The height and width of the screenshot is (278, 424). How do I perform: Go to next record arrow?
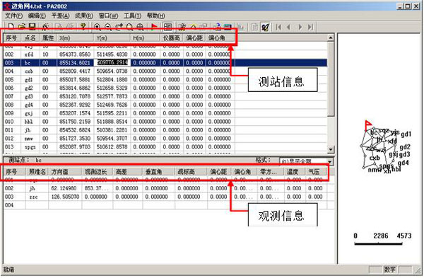coord(300,27)
